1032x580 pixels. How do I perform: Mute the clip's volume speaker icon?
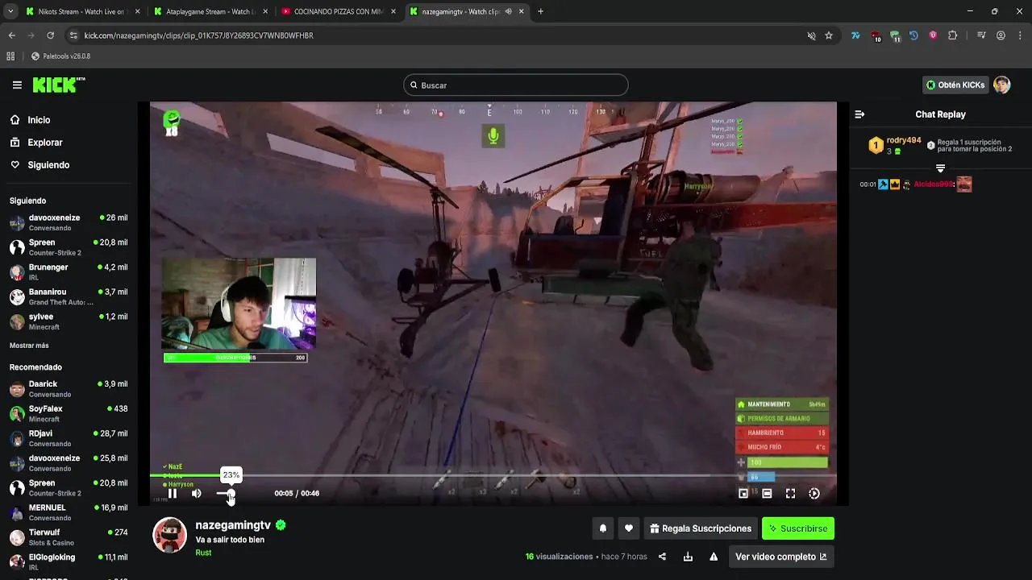tap(197, 494)
